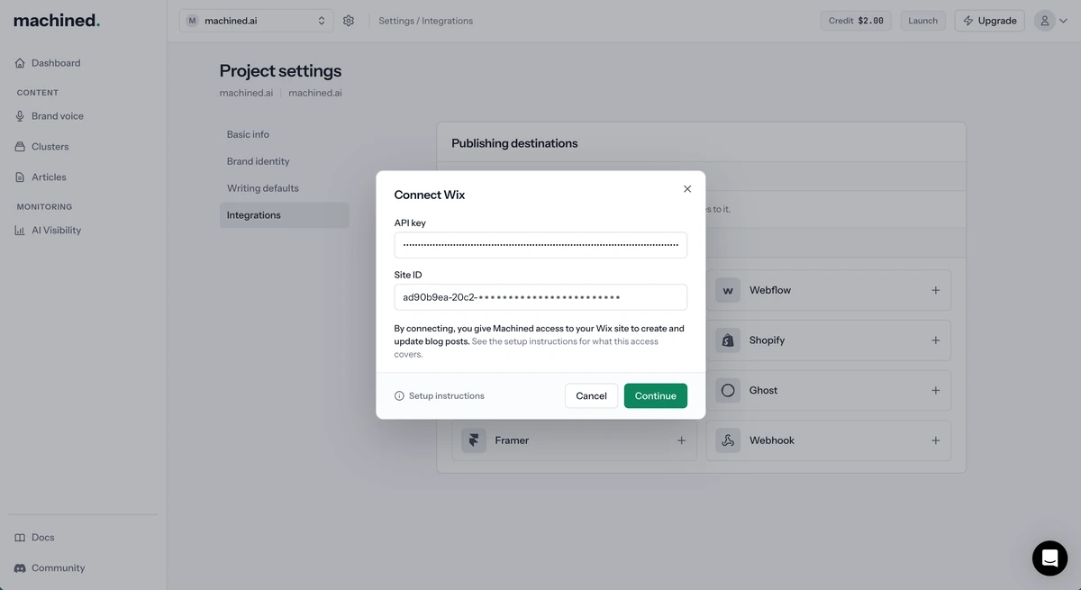This screenshot has height=590, width=1081.
Task: Click the Connect Wix dialog title
Action: pos(430,195)
